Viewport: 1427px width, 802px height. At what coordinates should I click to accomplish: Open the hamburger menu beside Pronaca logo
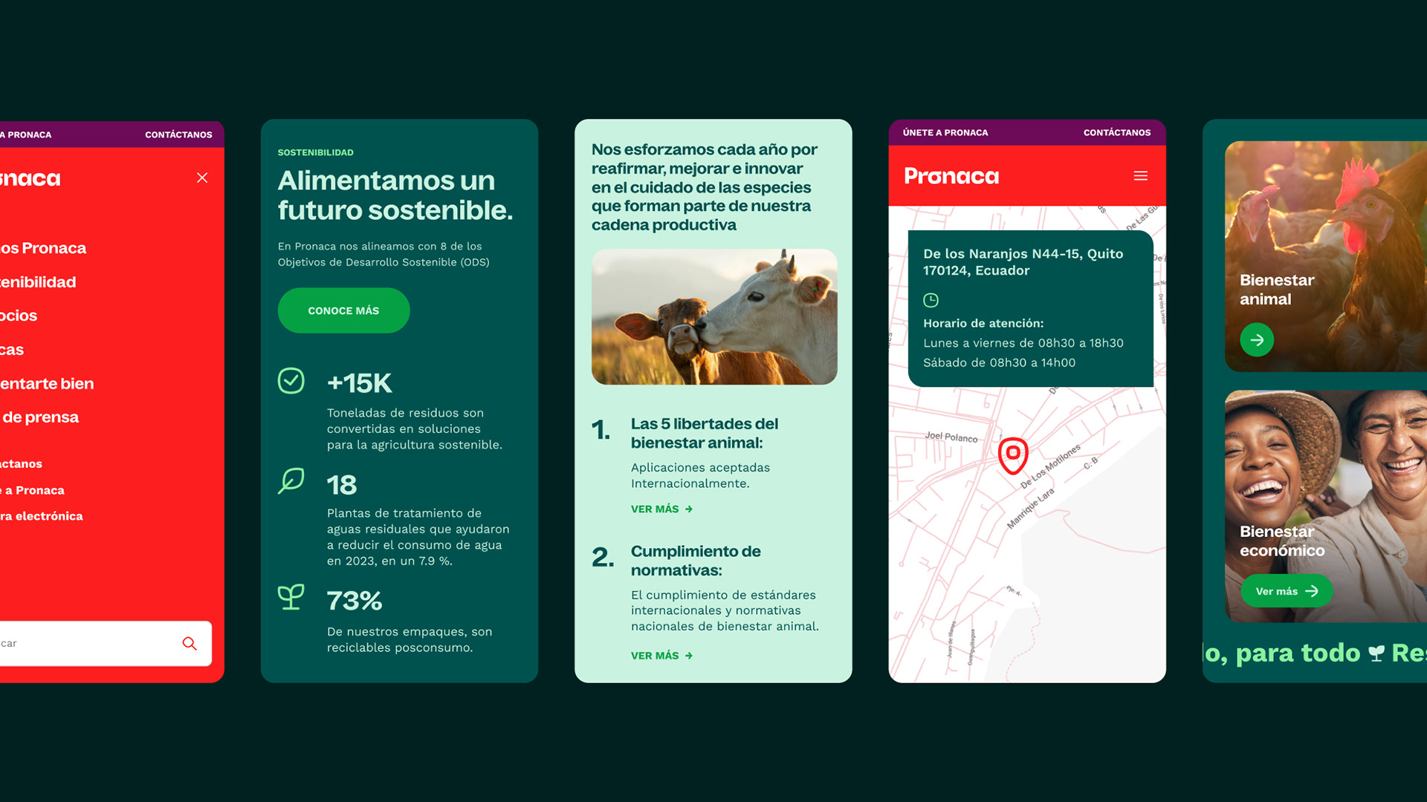[1140, 176]
